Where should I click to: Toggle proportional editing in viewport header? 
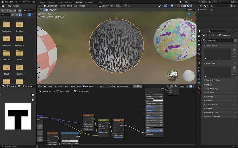[126, 6]
